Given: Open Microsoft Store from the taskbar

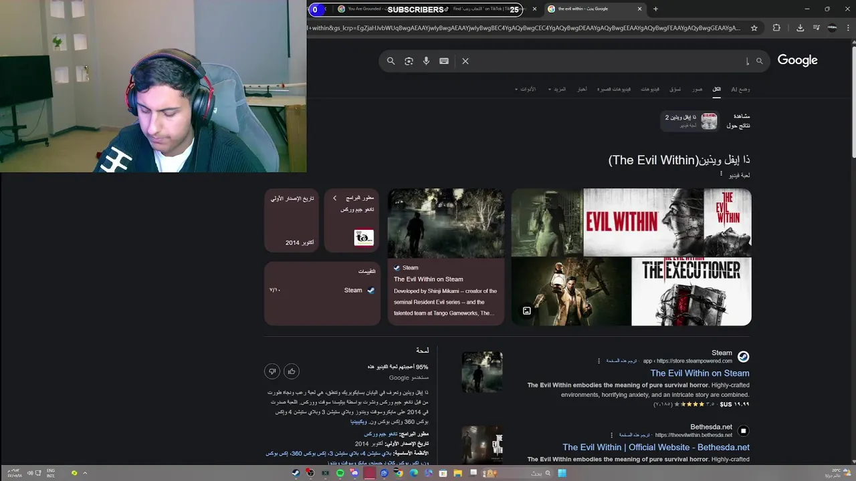Looking at the screenshot, I should click(443, 473).
